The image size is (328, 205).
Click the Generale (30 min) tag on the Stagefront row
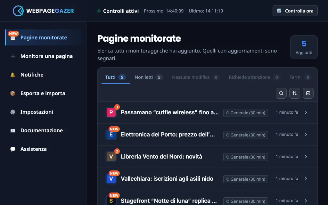[x=246, y=201]
